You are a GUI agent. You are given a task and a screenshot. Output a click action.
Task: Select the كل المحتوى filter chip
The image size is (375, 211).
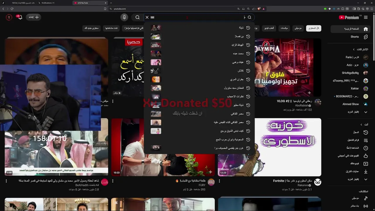313,28
